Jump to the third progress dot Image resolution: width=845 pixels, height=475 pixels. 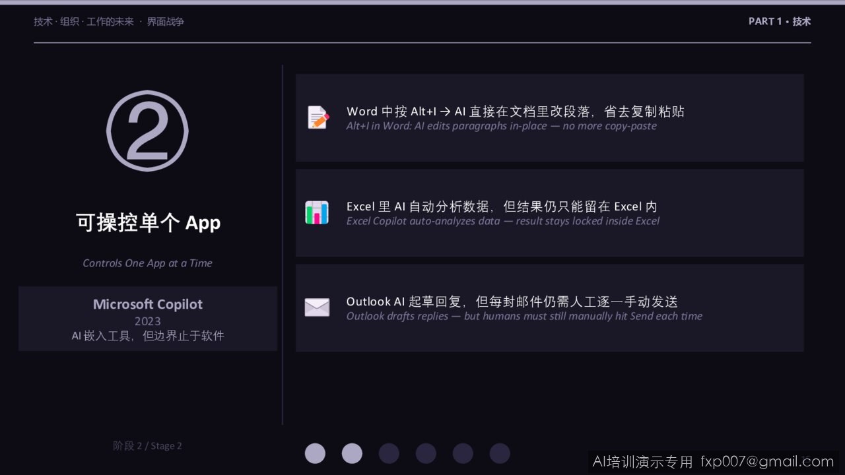[389, 453]
